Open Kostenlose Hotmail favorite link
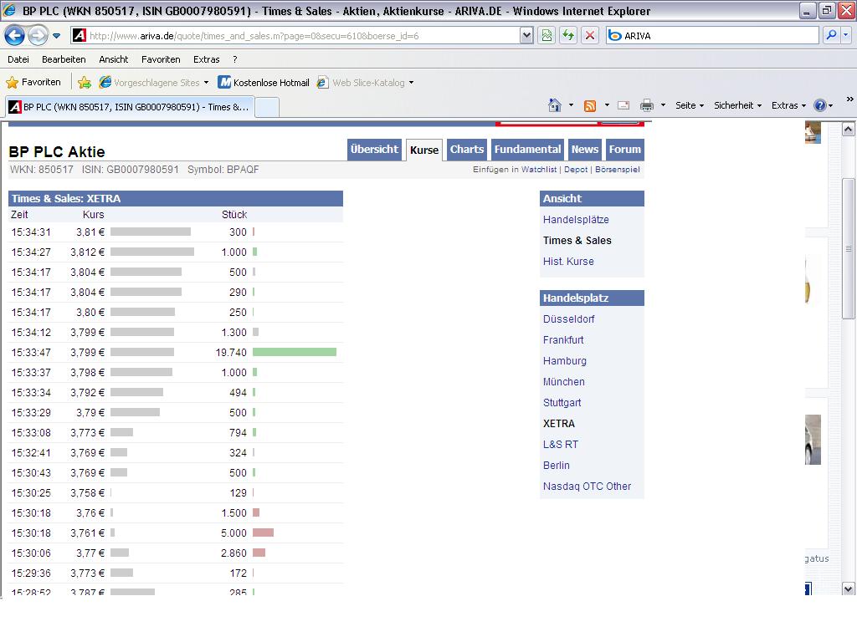 pos(264,83)
